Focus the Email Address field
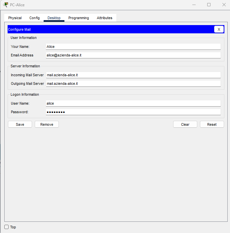 click(133, 55)
